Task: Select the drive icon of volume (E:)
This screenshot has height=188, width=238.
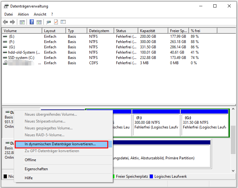Action: 5,36
